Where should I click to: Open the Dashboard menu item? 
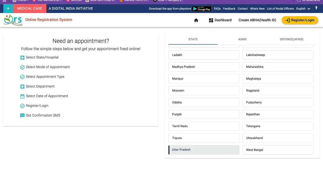pos(220,20)
